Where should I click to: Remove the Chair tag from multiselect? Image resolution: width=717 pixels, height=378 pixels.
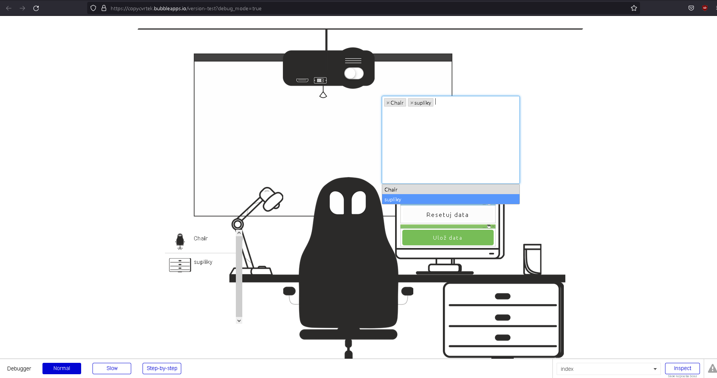pyautogui.click(x=388, y=103)
